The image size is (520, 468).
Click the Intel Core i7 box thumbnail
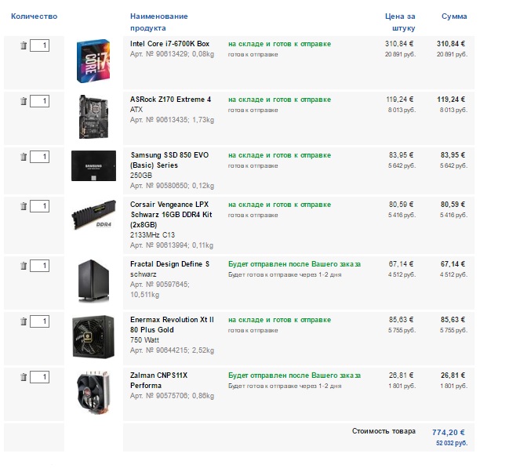[x=93, y=61]
